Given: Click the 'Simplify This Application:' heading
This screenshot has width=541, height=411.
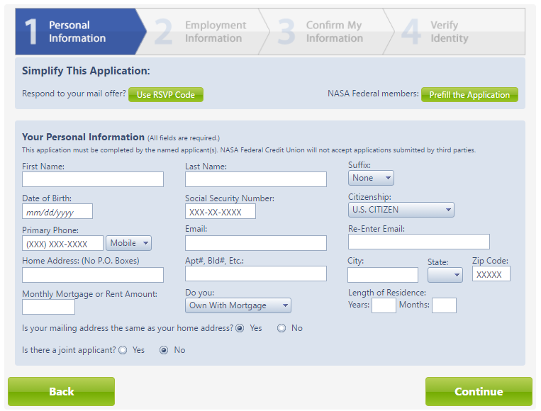Looking at the screenshot, I should point(86,71).
